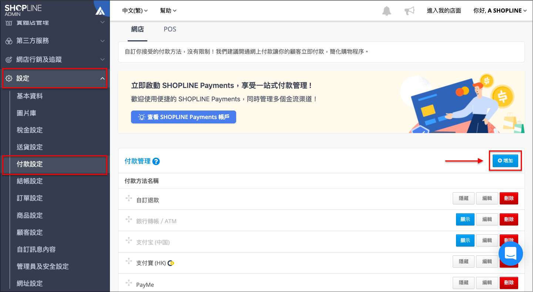Image resolution: width=533 pixels, height=292 pixels.
Task: Click the 進入我的店面 link
Action: pos(444,11)
